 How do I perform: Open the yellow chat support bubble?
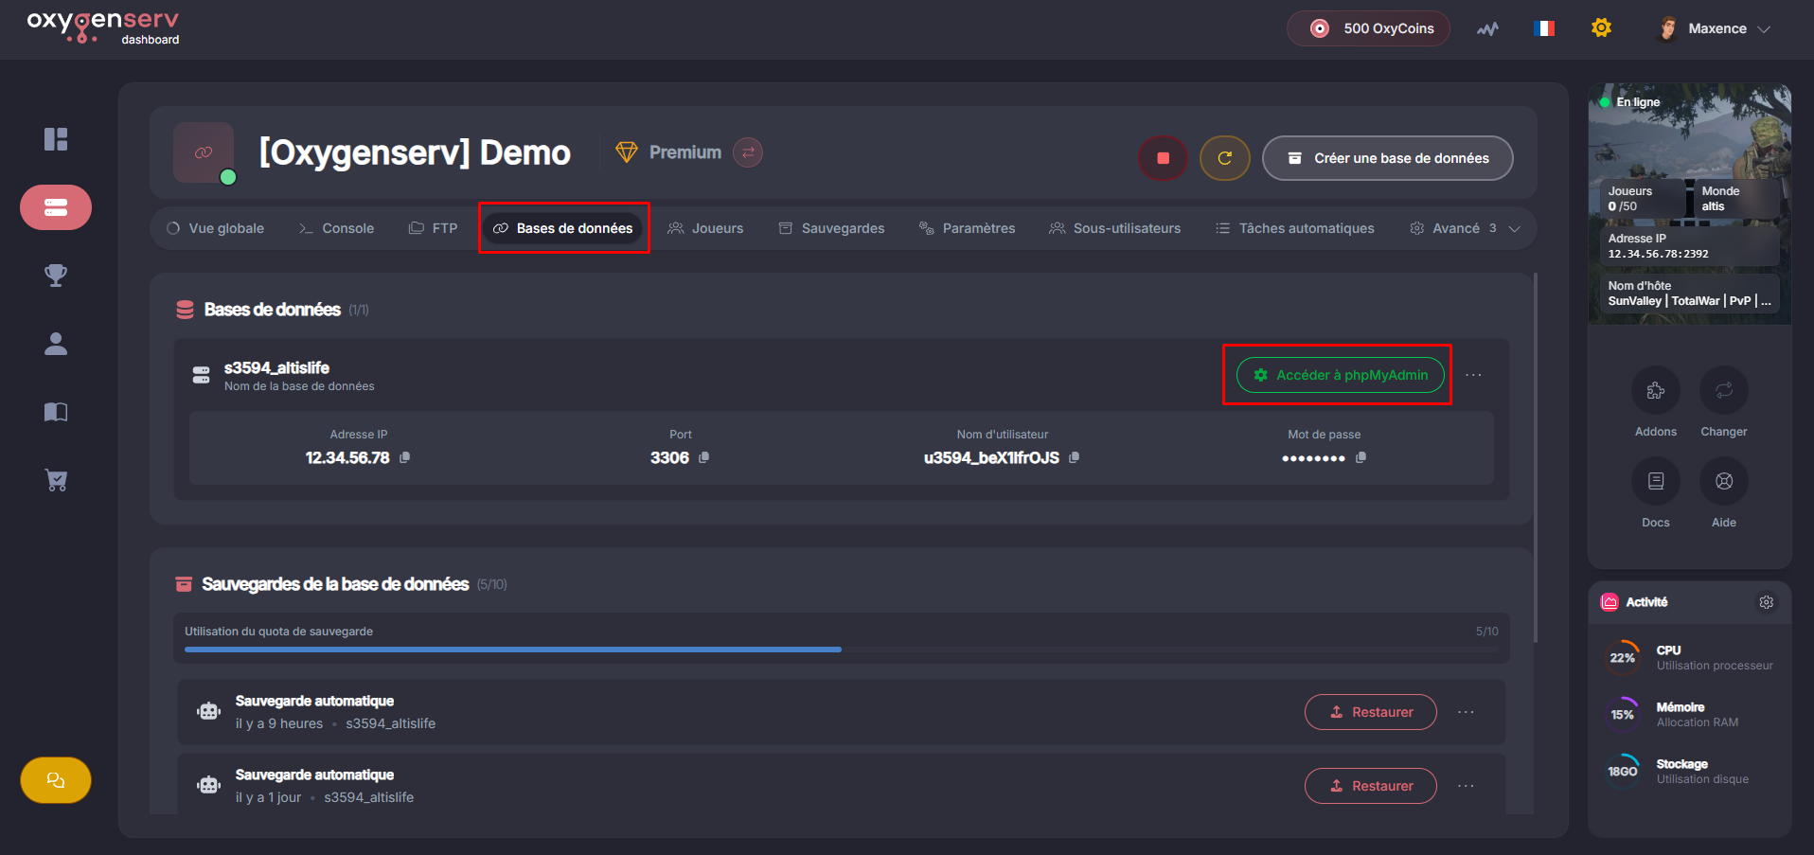click(x=56, y=780)
